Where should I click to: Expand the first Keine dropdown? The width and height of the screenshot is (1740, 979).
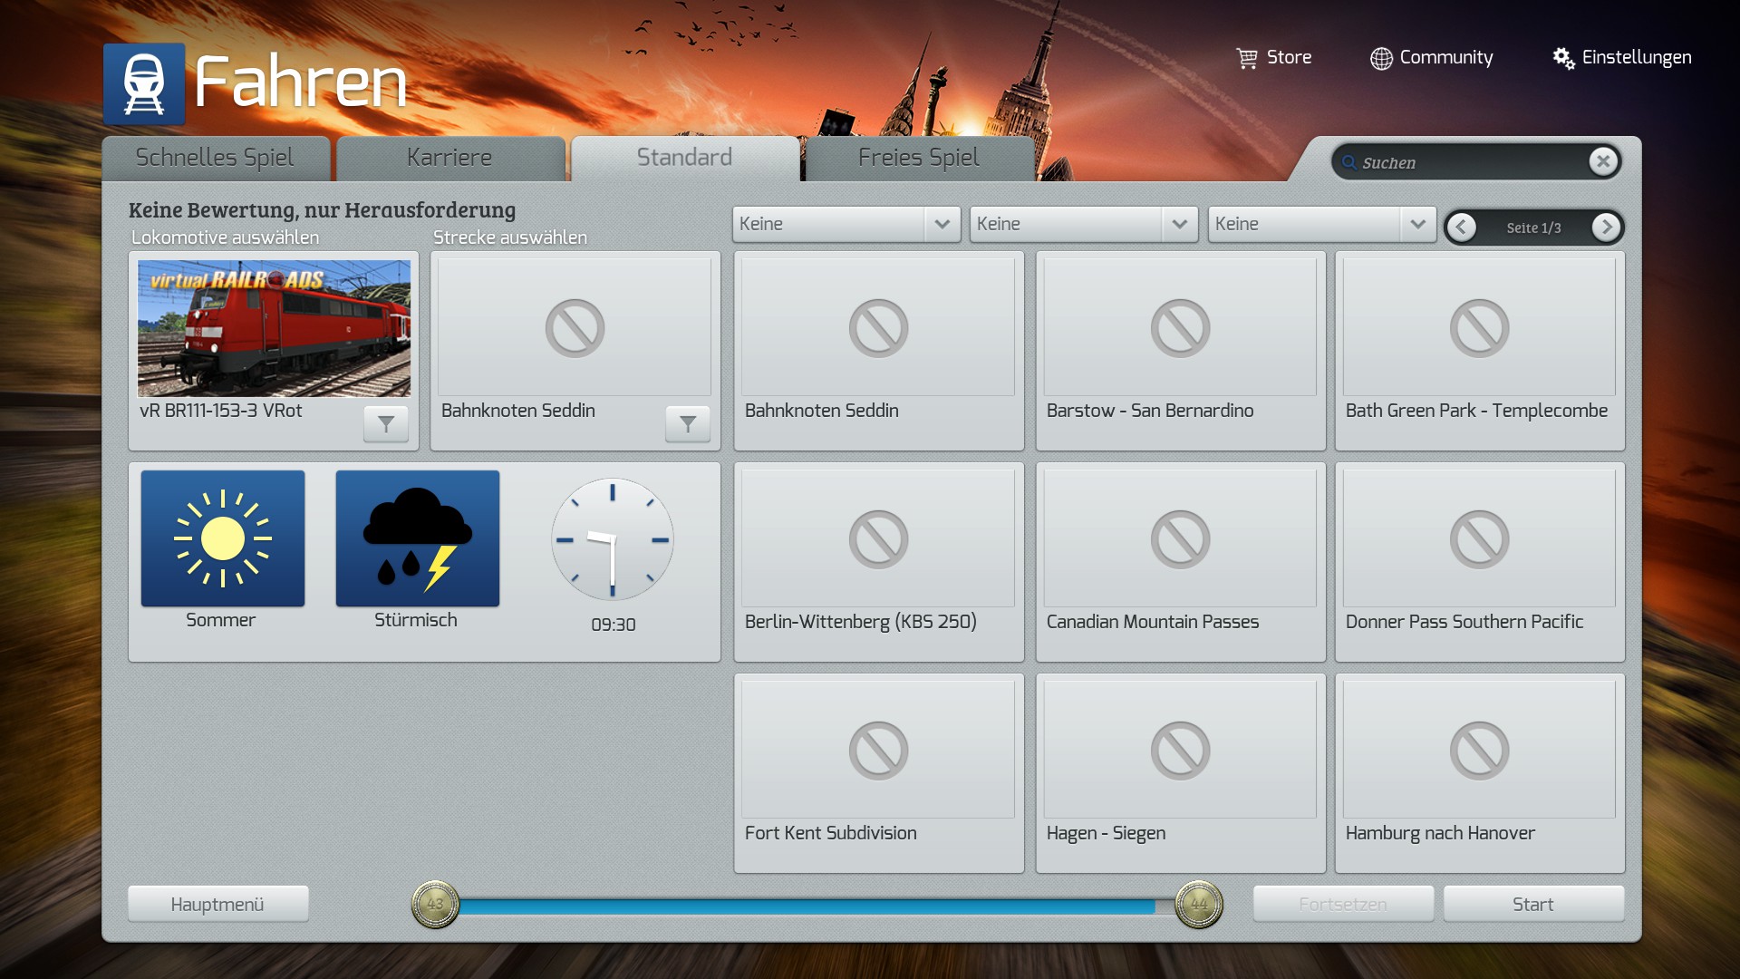coord(942,224)
